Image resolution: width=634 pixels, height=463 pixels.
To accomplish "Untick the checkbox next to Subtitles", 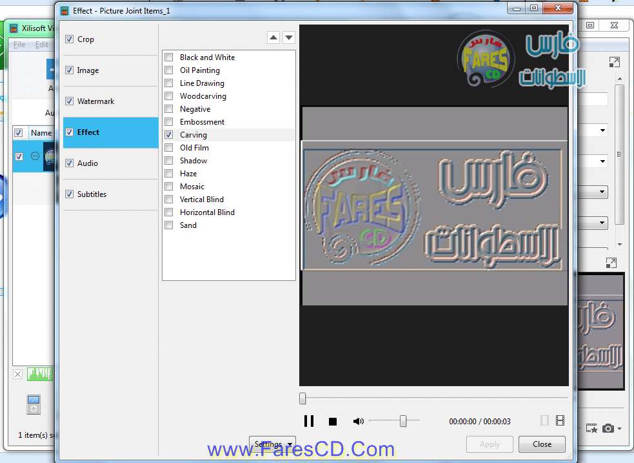I will 70,194.
